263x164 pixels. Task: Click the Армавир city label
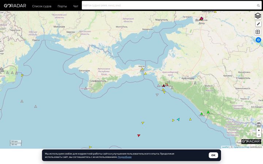(x=227, y=76)
